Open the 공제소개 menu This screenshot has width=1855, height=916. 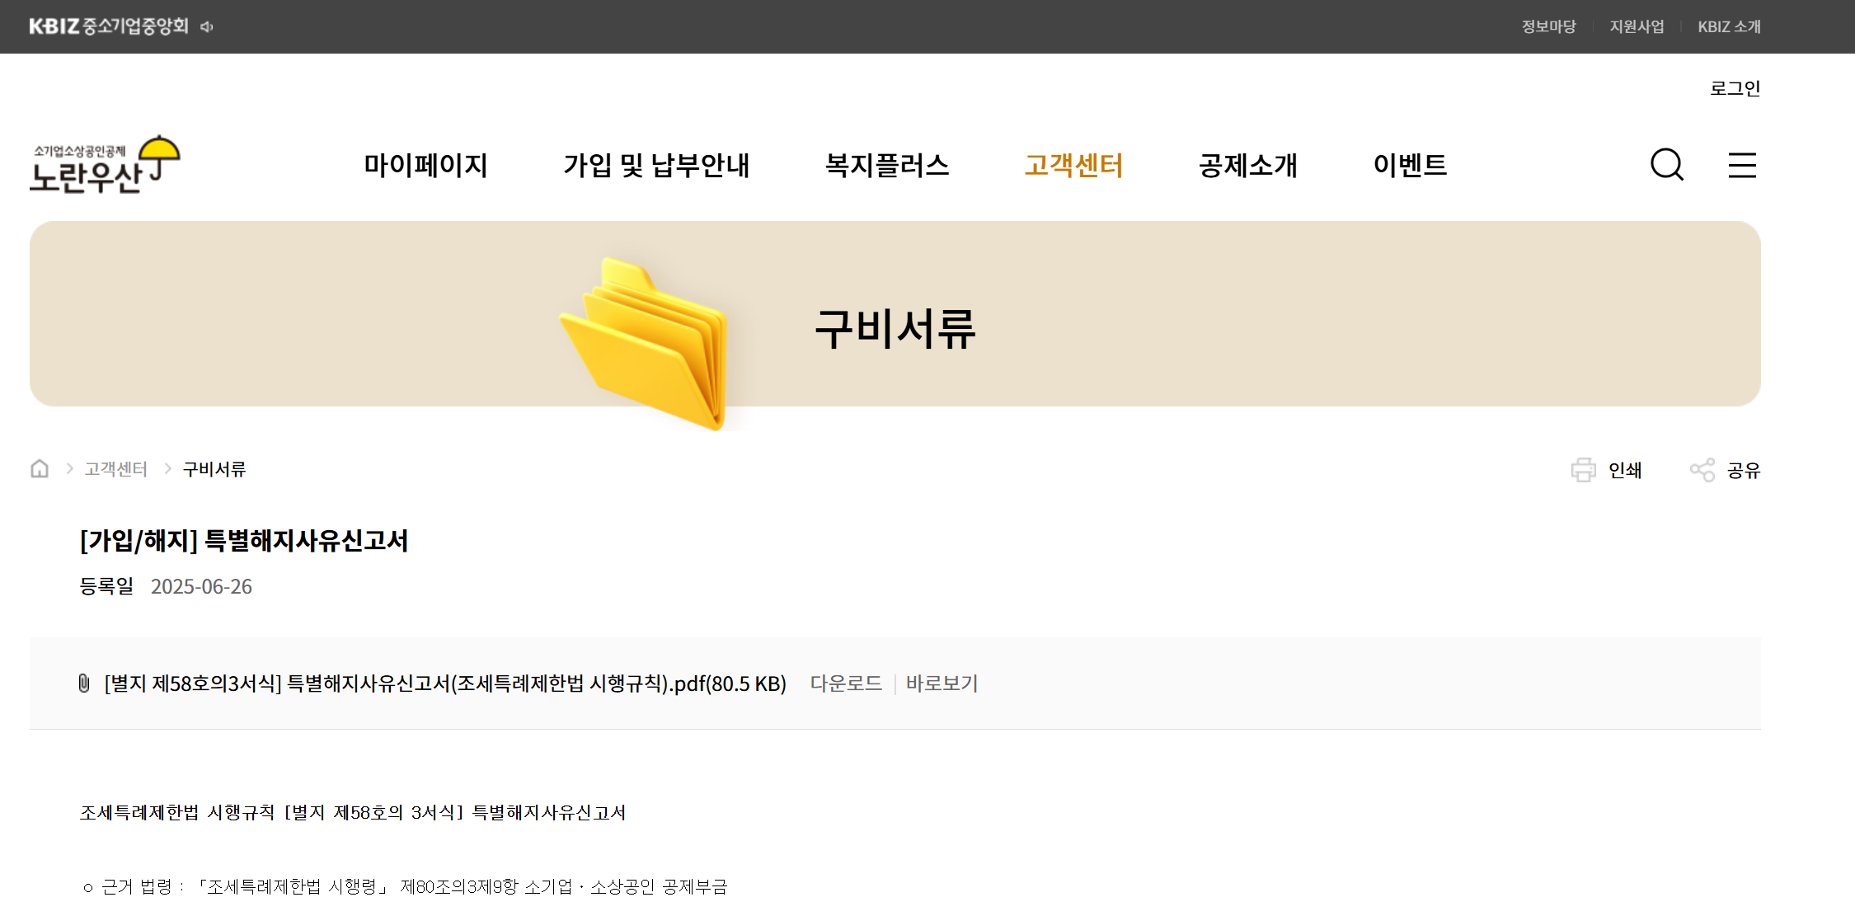coord(1247,165)
